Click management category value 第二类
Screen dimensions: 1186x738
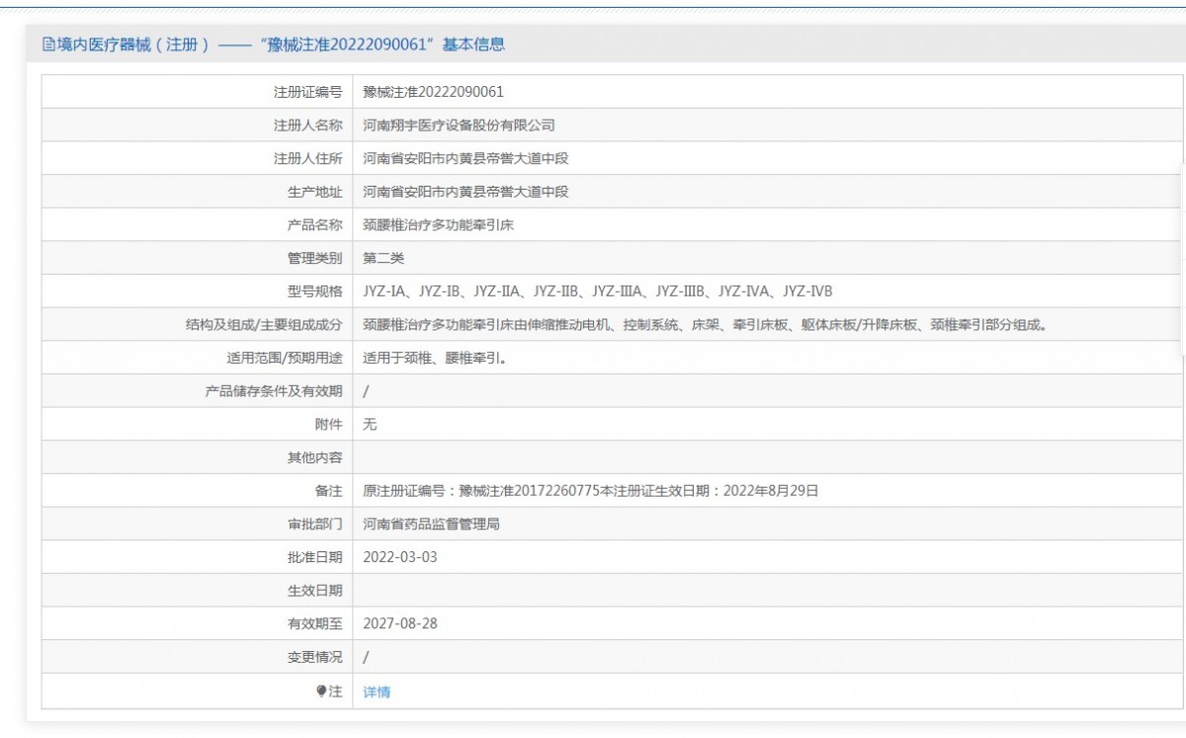(x=383, y=258)
